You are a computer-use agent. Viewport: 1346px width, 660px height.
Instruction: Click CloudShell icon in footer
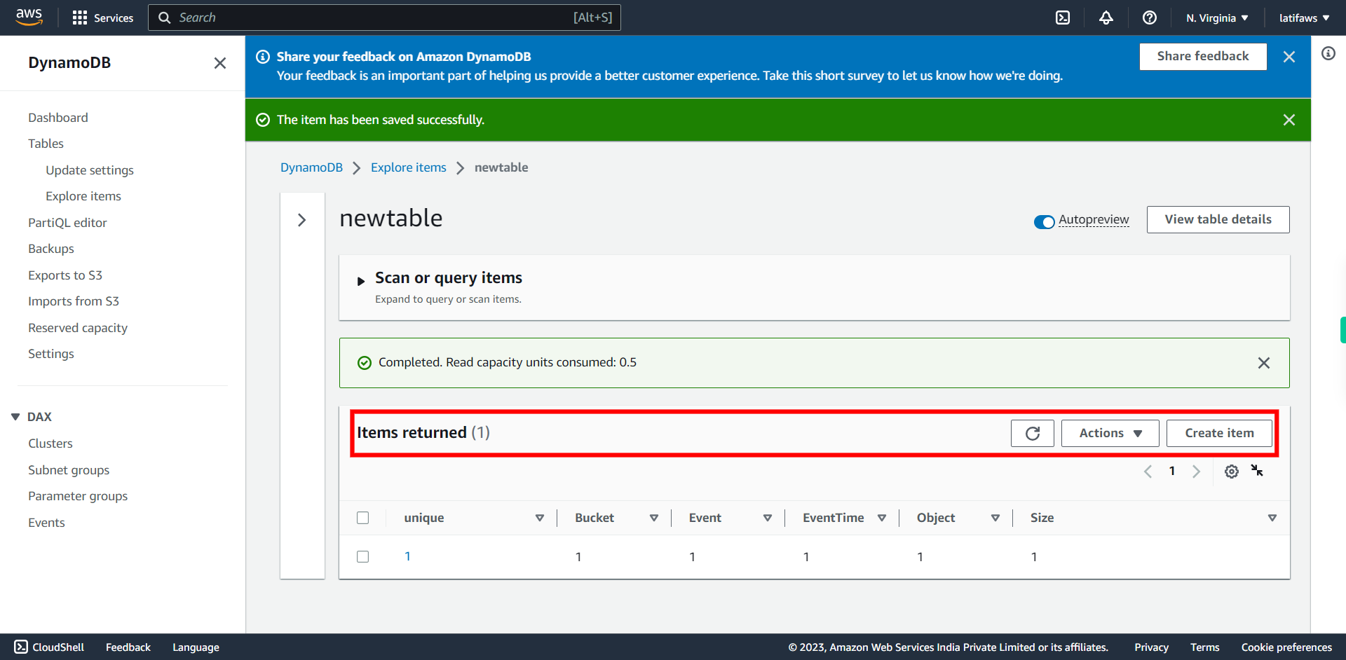(21, 647)
